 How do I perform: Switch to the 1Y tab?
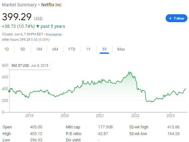click(88, 49)
